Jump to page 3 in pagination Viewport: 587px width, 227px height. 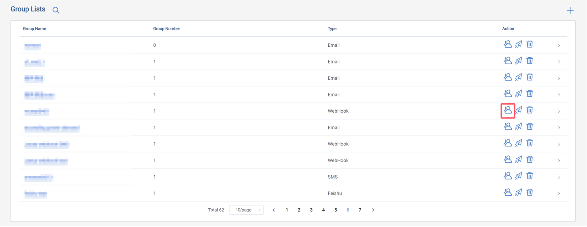tap(311, 210)
